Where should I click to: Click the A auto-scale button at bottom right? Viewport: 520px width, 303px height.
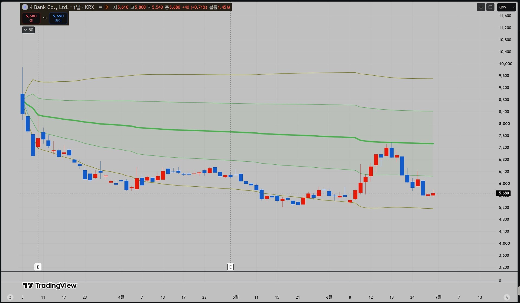[507, 297]
